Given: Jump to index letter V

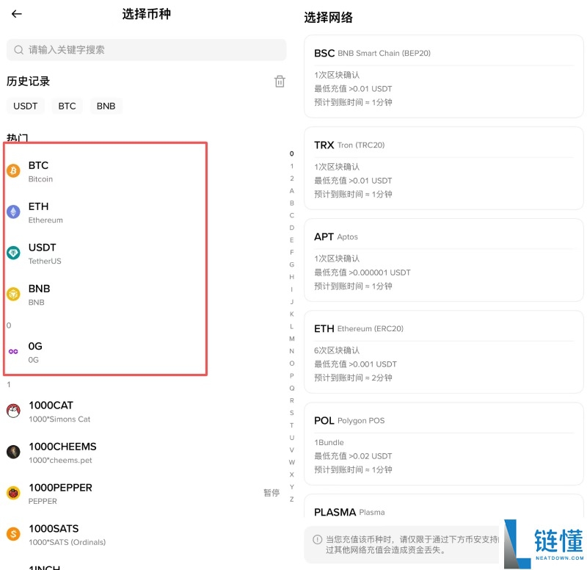Looking at the screenshot, I should click(291, 450).
